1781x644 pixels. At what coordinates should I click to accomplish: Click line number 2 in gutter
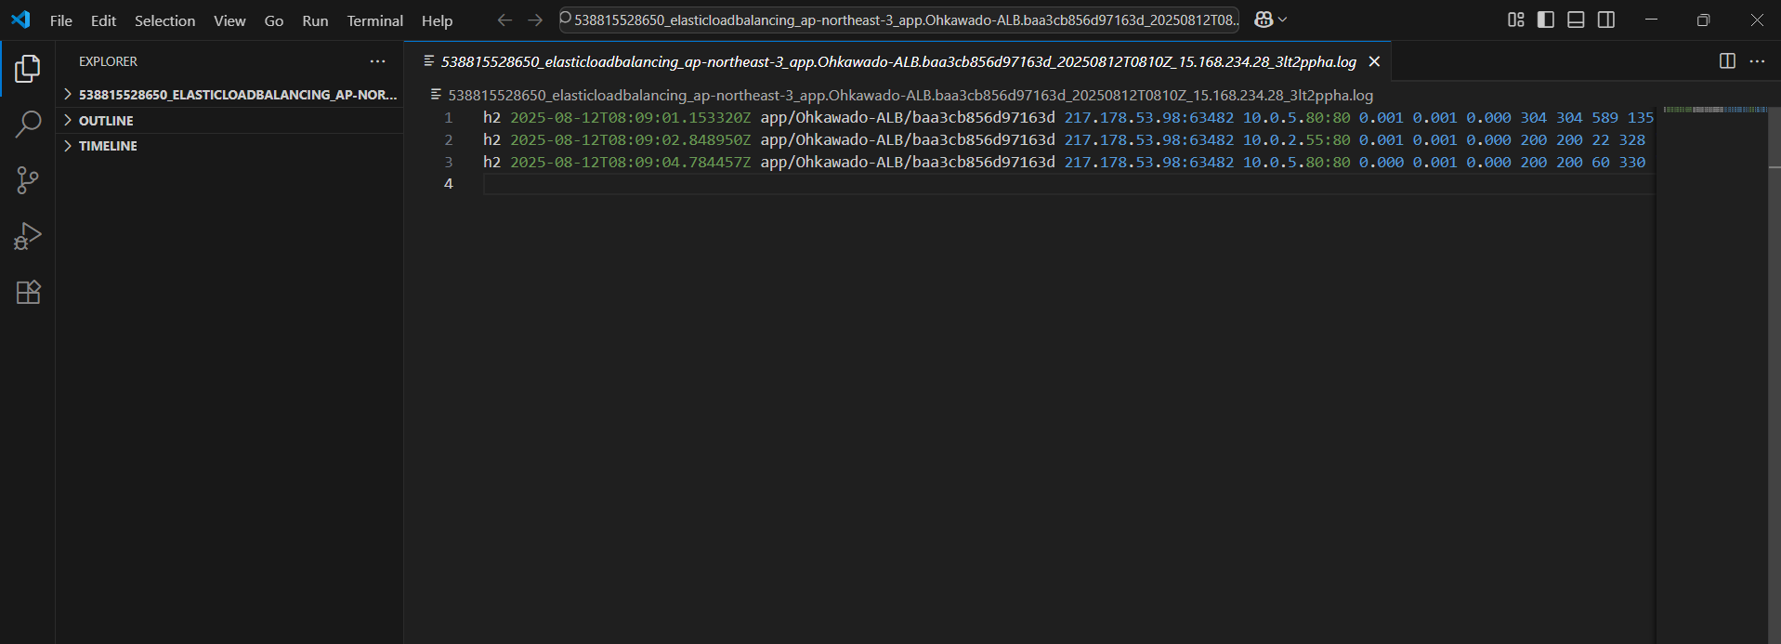click(x=448, y=140)
